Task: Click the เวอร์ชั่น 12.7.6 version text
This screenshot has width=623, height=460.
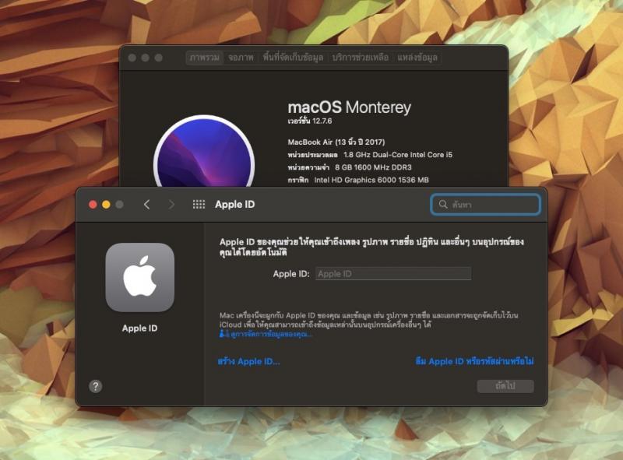Action: [x=310, y=121]
